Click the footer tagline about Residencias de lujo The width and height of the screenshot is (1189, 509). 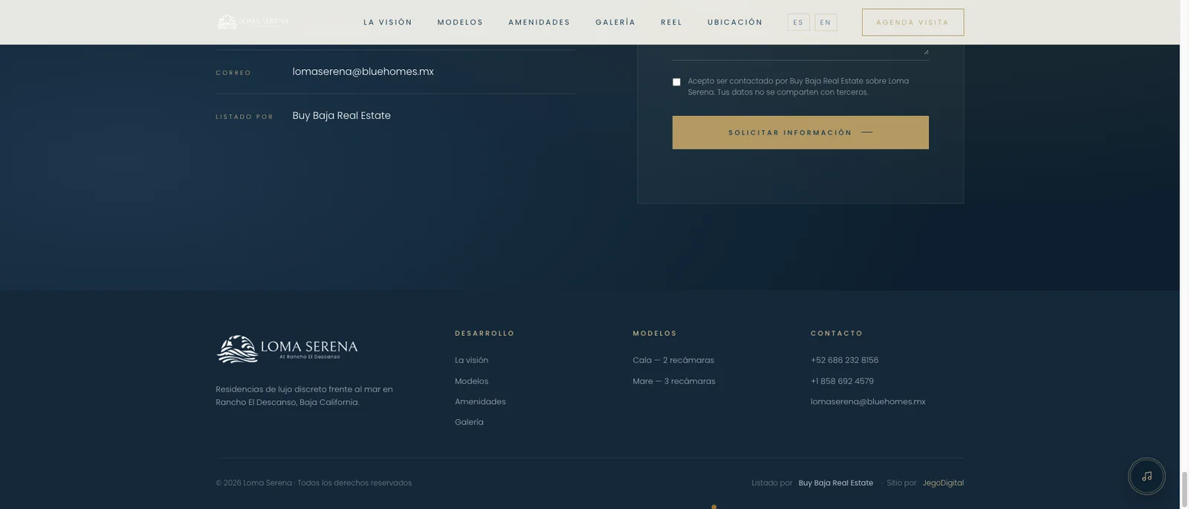pyautogui.click(x=304, y=395)
